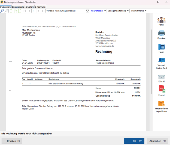This screenshot has height=145, width=170.
Task: Click the Gesamtbetrag 119,00 € value
Action: (136, 96)
